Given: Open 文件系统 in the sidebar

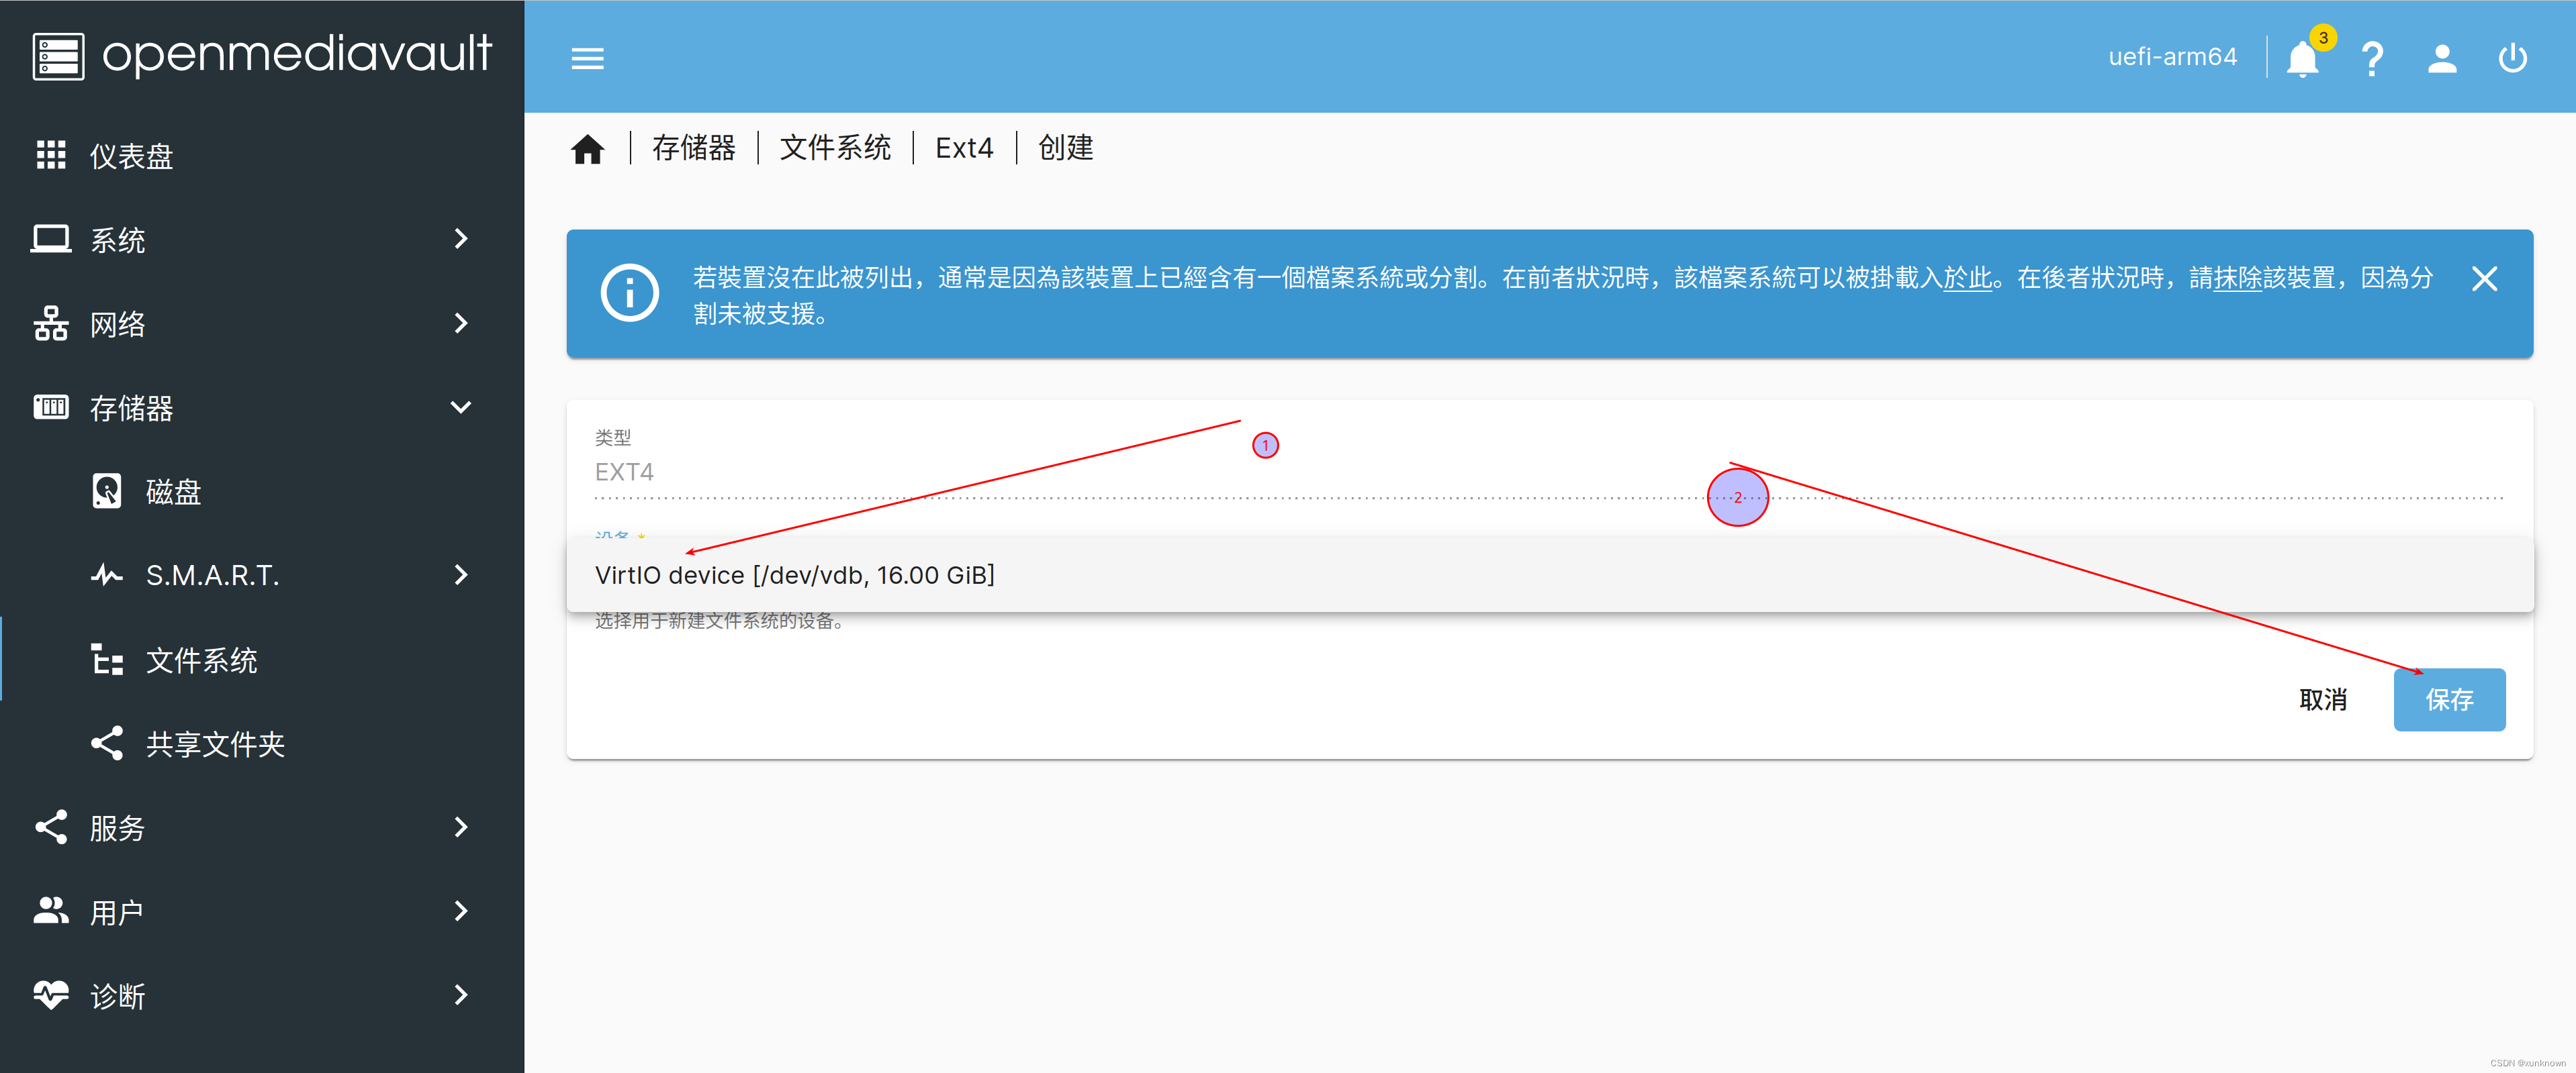Looking at the screenshot, I should click(x=201, y=660).
